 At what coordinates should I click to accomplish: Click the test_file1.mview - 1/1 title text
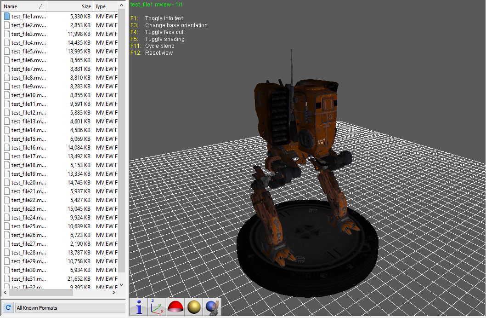[x=157, y=5]
